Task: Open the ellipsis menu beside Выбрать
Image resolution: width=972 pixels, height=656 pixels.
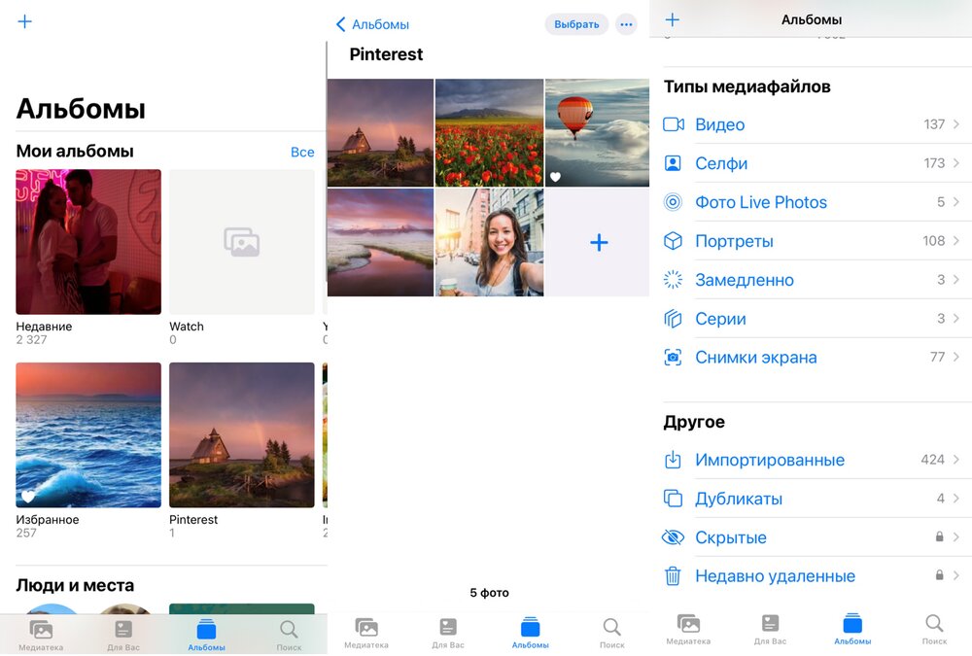Action: pyautogui.click(x=626, y=24)
